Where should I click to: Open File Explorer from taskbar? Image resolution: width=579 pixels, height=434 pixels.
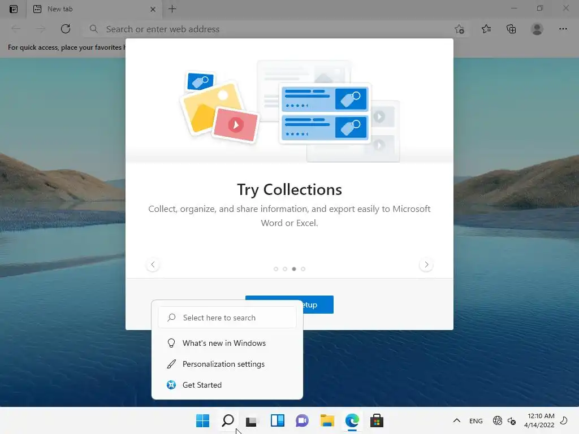327,420
